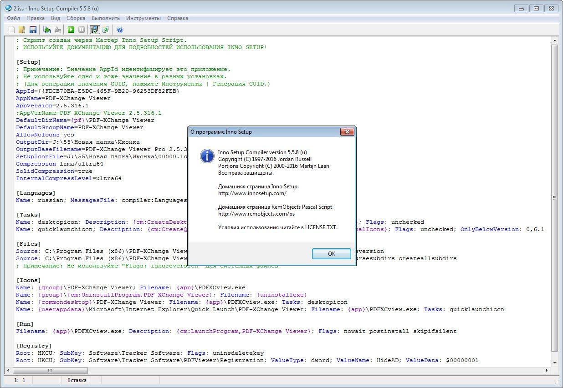Click the [Registry] section header

[x=34, y=346]
